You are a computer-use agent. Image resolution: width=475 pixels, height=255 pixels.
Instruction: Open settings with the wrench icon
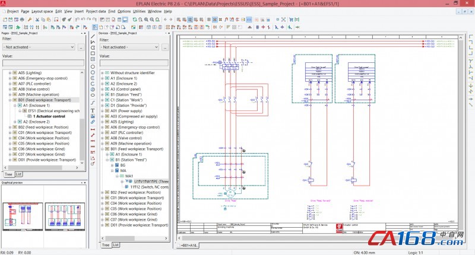coord(30,20)
